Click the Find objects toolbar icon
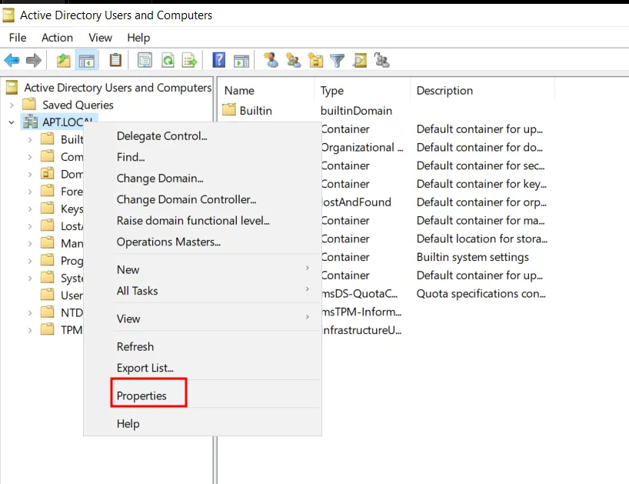This screenshot has width=629, height=484. tap(360, 61)
